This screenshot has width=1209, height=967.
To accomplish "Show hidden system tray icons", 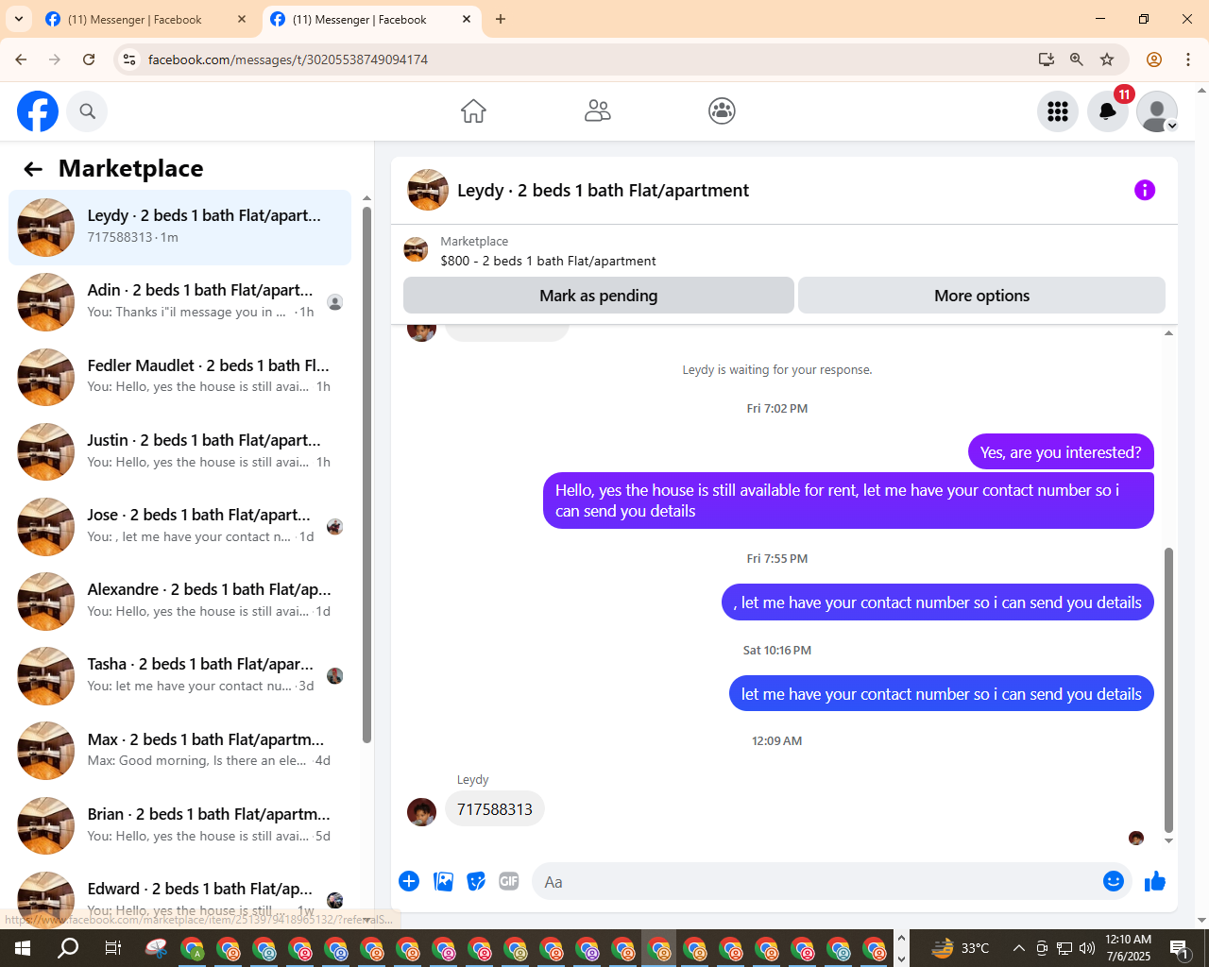I will 1018,948.
